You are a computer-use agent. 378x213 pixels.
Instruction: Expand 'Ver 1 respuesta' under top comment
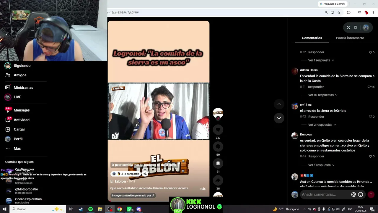[321, 60]
